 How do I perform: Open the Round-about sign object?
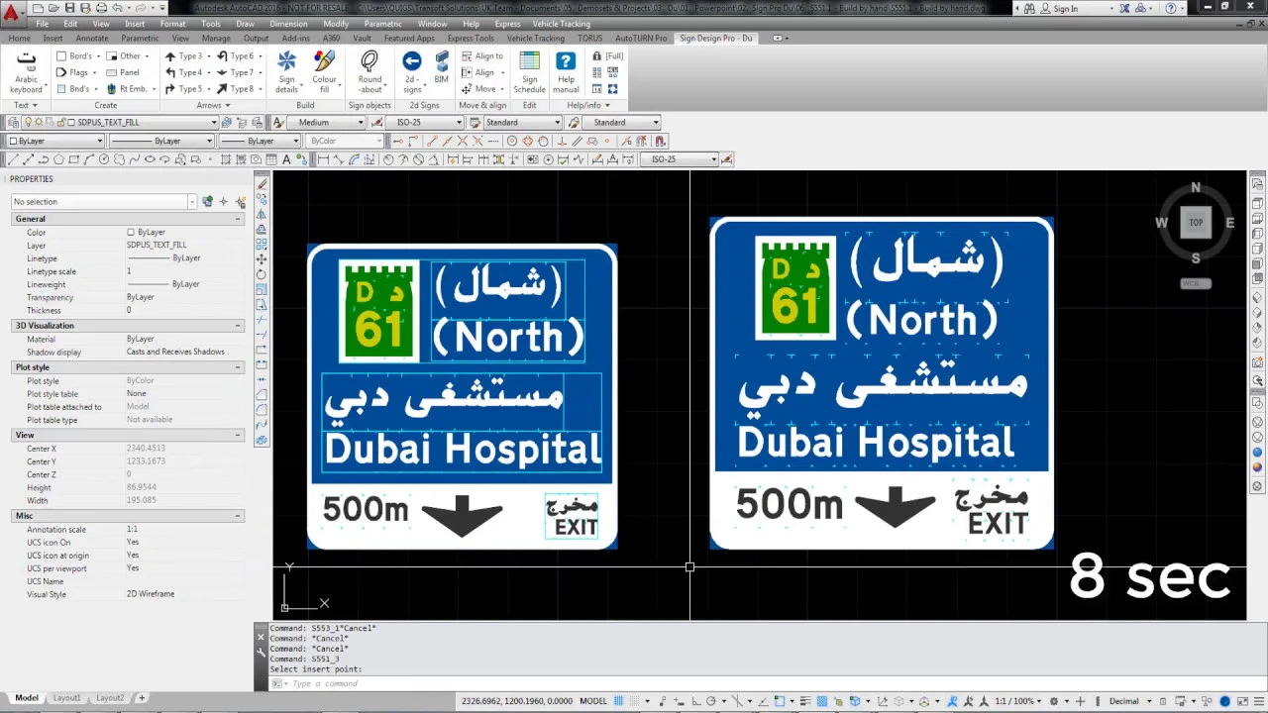(x=370, y=72)
